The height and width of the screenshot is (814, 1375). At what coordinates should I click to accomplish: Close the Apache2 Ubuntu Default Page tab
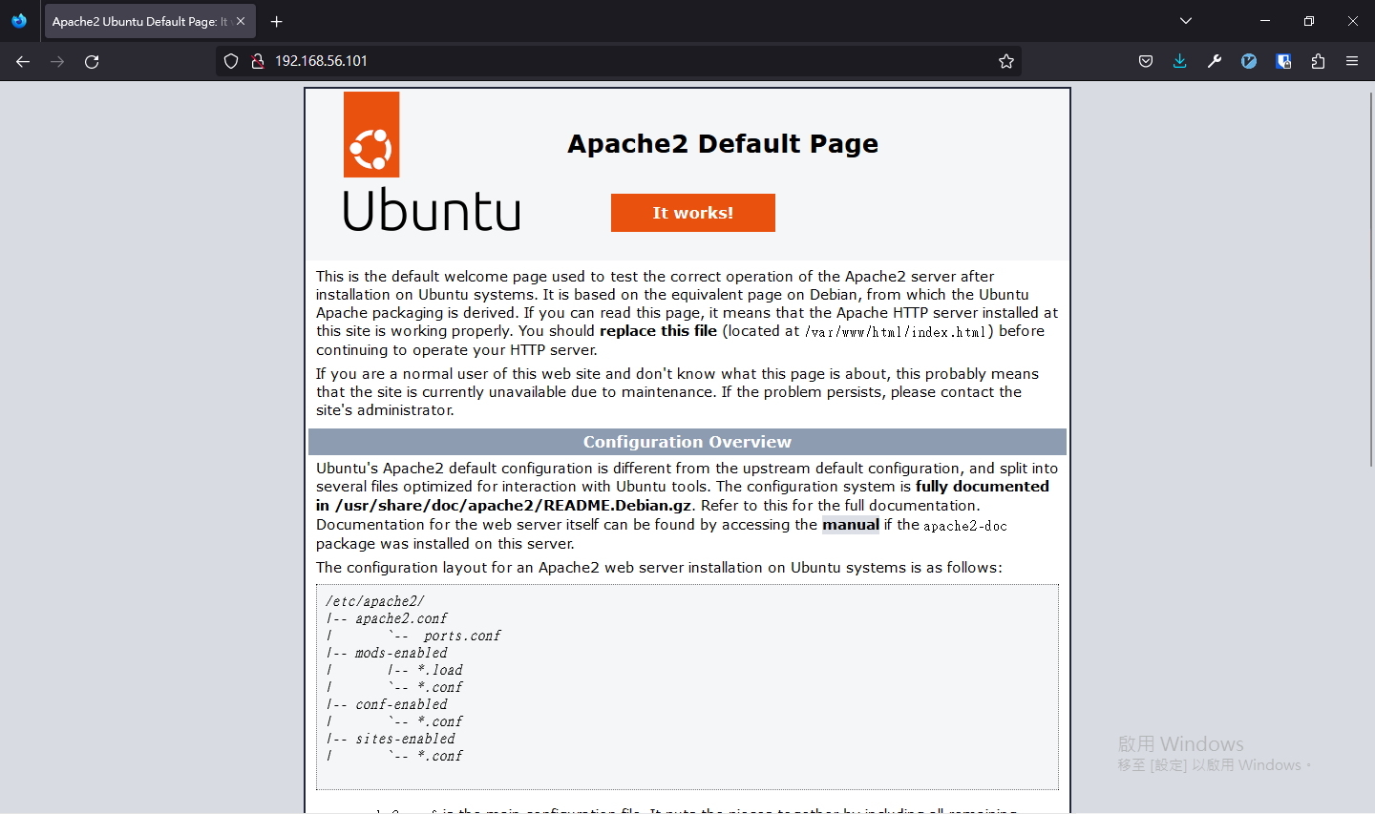241,21
